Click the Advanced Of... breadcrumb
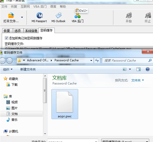The height and width of the screenshot is (142, 153). (38, 60)
